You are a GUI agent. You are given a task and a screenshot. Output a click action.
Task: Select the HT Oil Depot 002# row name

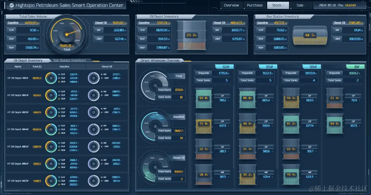[x=18, y=95]
